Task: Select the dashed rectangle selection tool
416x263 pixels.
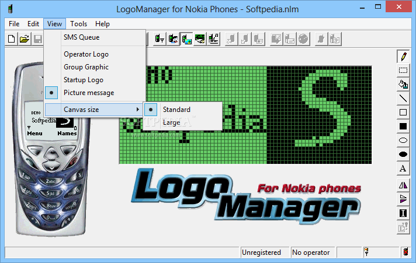Action: [403, 70]
